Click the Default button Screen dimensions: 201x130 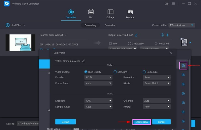click(x=65, y=122)
